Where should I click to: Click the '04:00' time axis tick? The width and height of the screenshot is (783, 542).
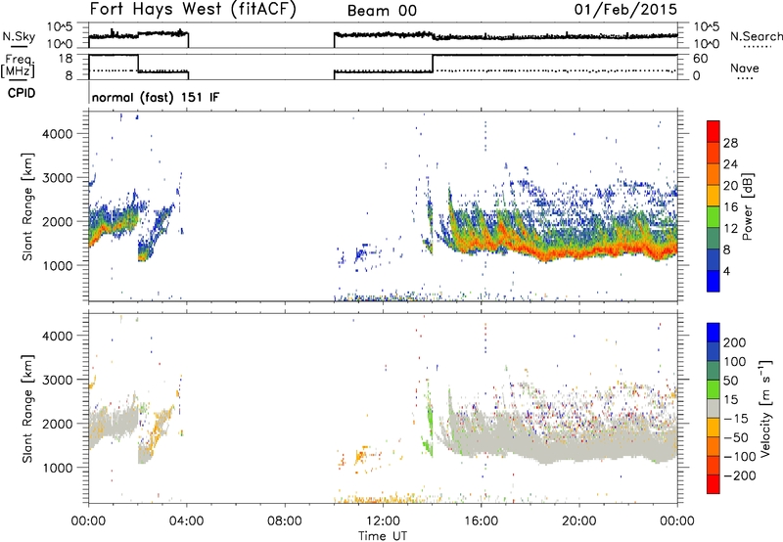187,521
